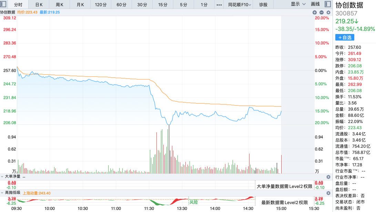Click the 总股本 value 3.46亿
Image resolution: width=376 pixels, height=212 pixels.
[x=359, y=140]
